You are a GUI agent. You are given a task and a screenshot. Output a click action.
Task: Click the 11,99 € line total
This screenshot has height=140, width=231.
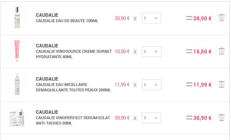coord(202,85)
